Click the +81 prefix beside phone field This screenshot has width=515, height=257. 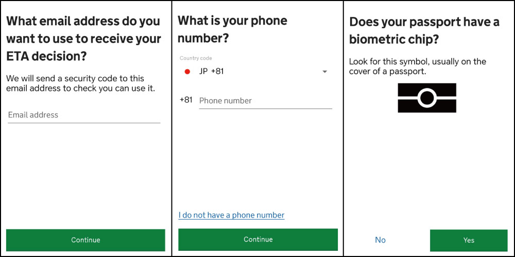click(186, 100)
